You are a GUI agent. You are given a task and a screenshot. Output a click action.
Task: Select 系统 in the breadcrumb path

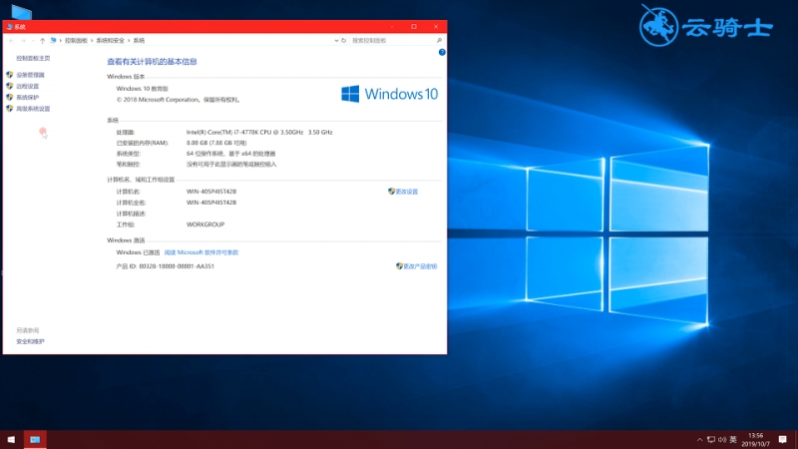[139, 40]
